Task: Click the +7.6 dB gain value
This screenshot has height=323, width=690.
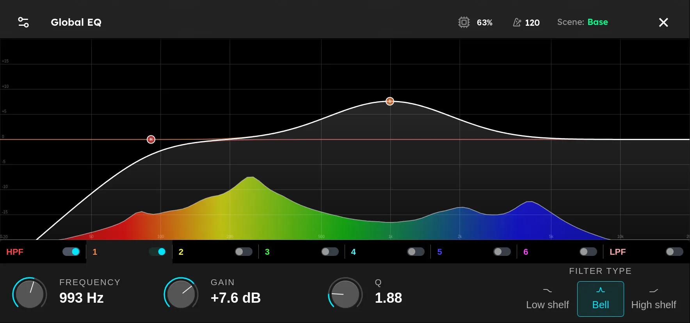Action: pos(236,298)
